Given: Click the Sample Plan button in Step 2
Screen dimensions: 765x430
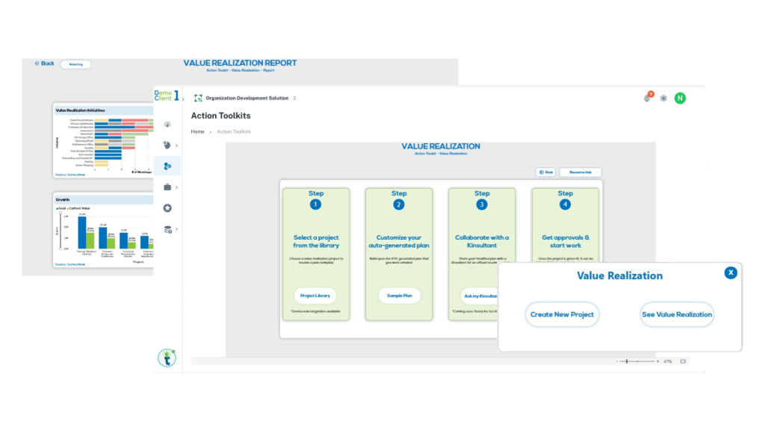Looking at the screenshot, I should pos(399,296).
